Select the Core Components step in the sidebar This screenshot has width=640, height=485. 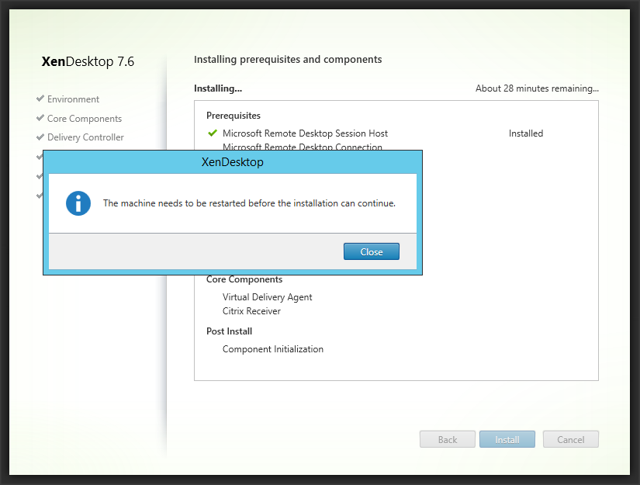click(84, 119)
